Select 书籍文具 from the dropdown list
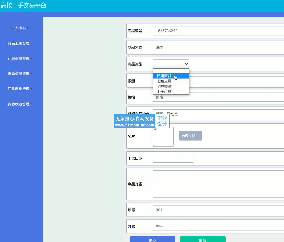The height and width of the screenshot is (242, 284). click(x=171, y=81)
